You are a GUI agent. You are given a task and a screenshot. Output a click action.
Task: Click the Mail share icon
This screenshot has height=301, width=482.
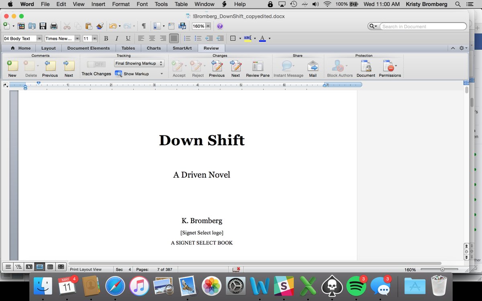313,69
